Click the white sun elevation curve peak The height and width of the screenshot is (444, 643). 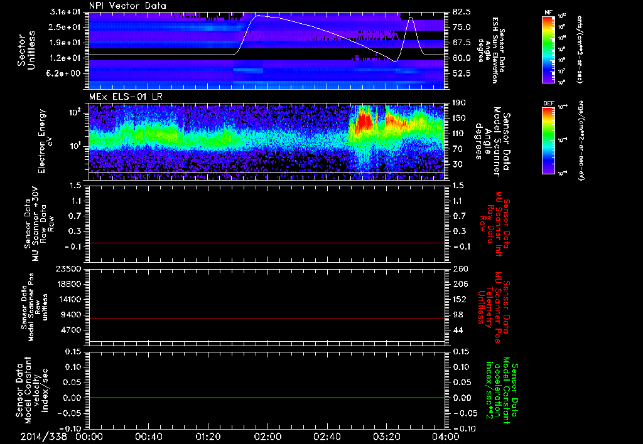click(x=257, y=16)
